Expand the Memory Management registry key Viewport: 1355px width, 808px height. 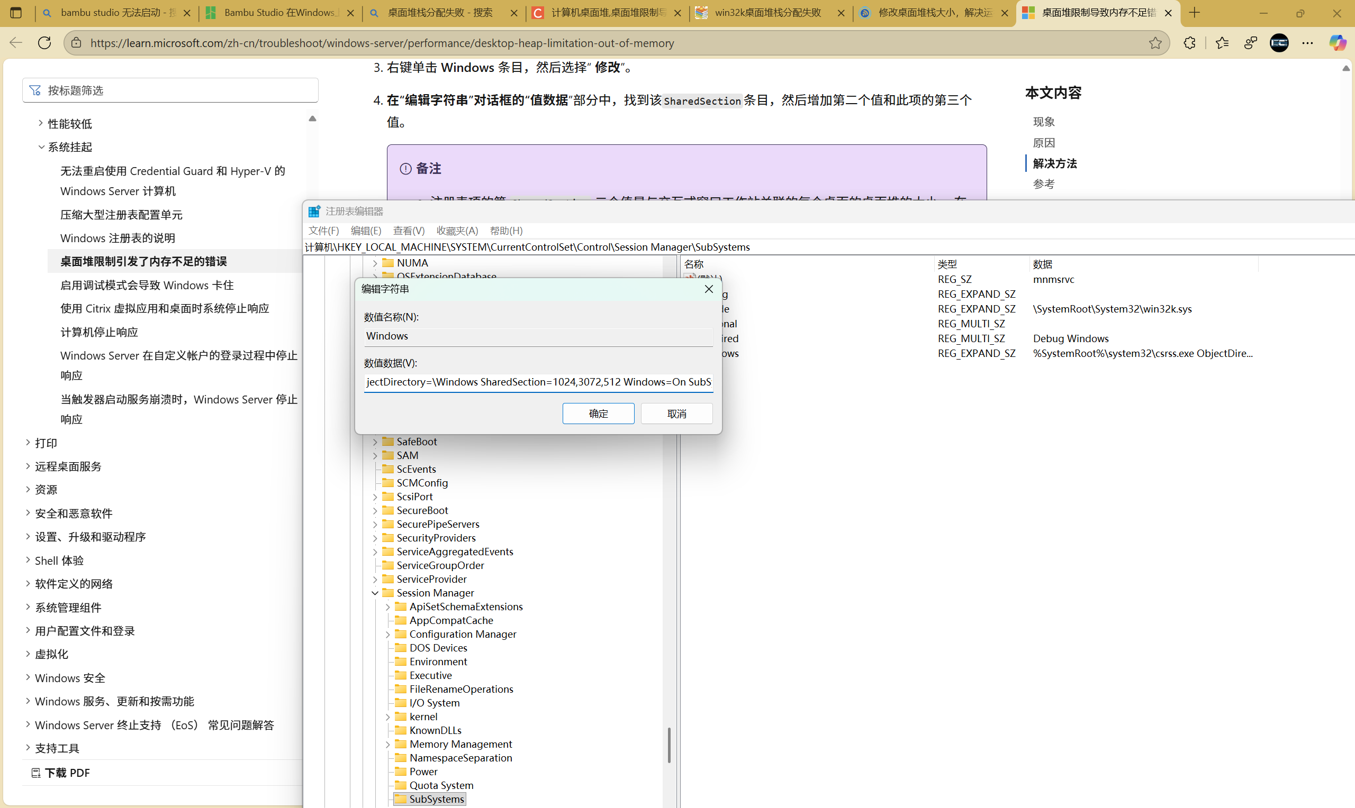point(388,745)
